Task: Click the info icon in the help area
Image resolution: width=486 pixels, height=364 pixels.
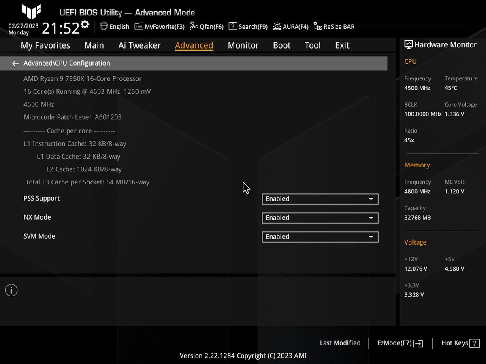Action: pyautogui.click(x=11, y=290)
